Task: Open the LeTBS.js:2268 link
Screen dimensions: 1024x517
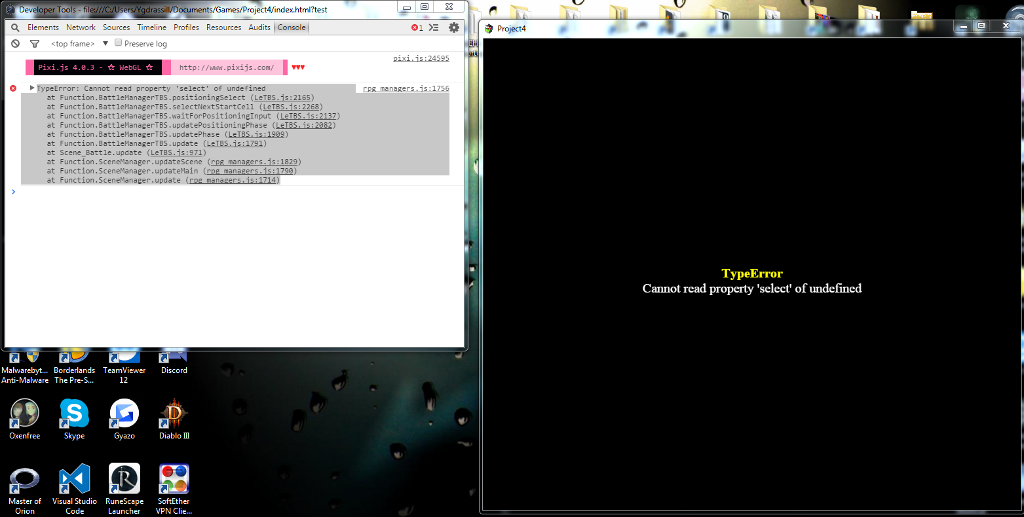Action: pyautogui.click(x=291, y=107)
